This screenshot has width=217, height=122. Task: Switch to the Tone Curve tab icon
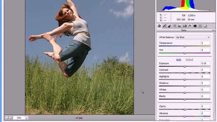164,26
